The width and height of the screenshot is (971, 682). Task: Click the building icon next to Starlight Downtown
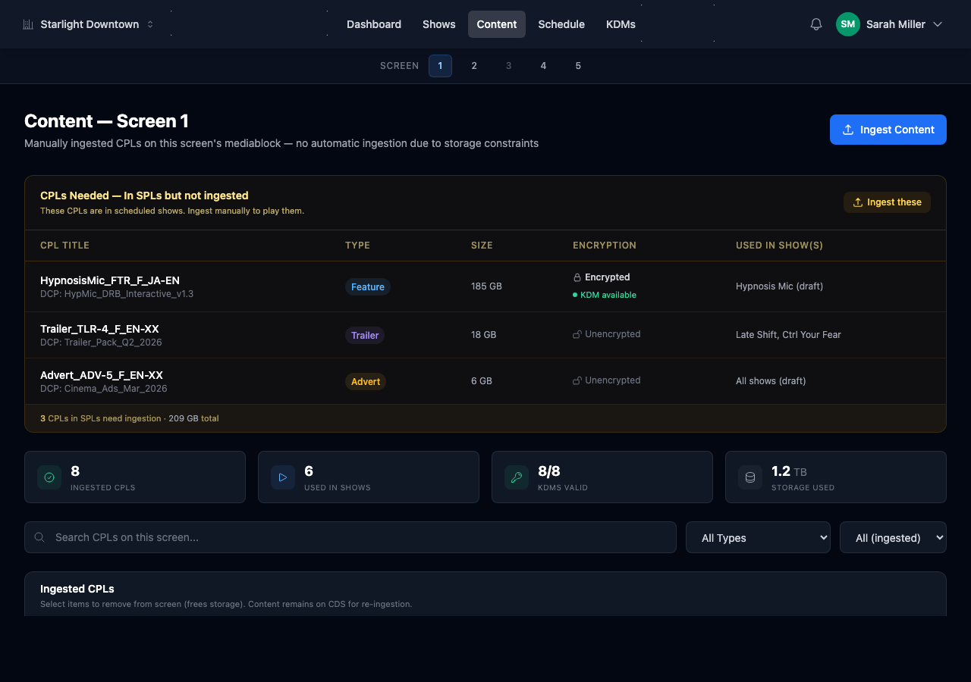point(28,24)
